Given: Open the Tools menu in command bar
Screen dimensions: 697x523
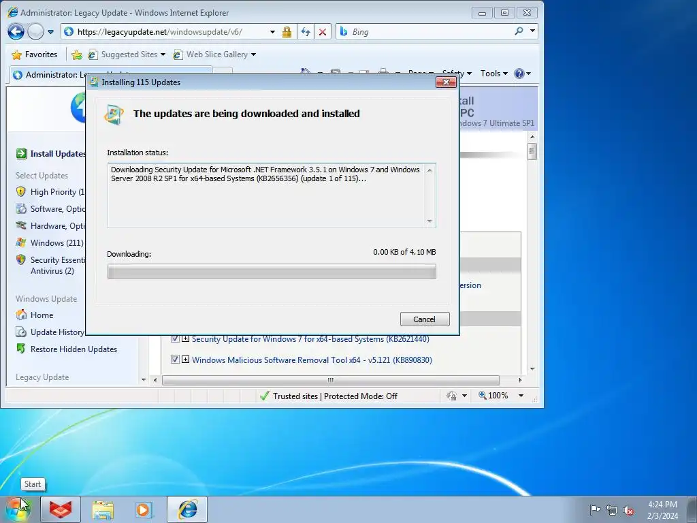Looking at the screenshot, I should click(494, 74).
